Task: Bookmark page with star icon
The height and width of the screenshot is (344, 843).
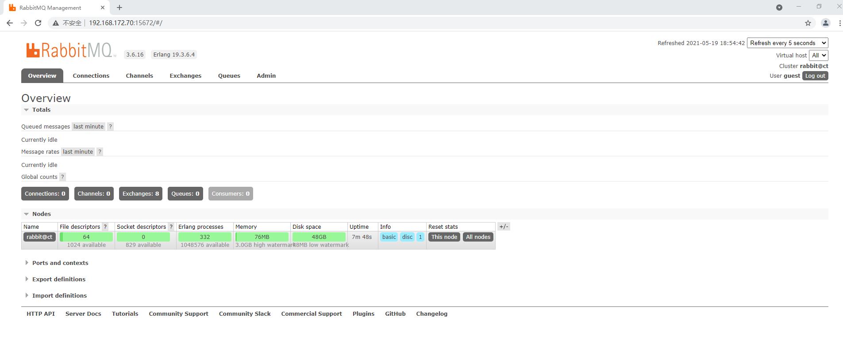Action: (x=808, y=23)
